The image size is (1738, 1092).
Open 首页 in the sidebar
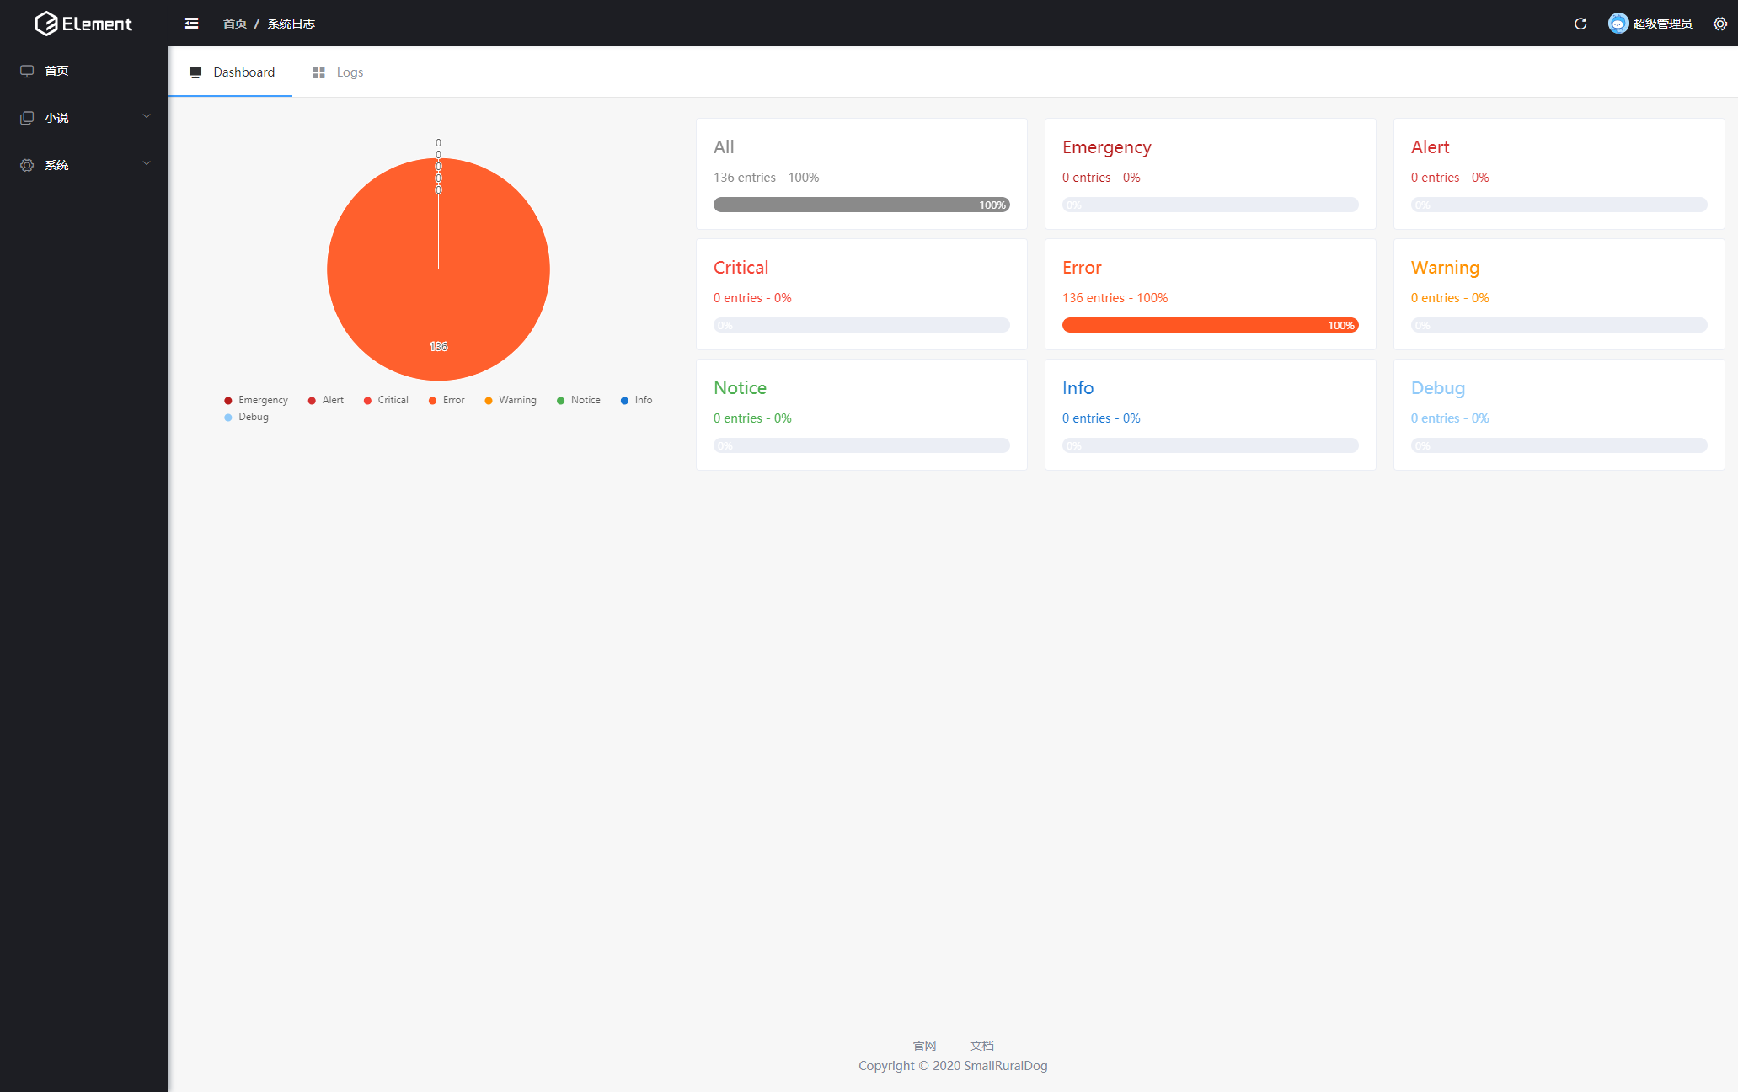[56, 71]
